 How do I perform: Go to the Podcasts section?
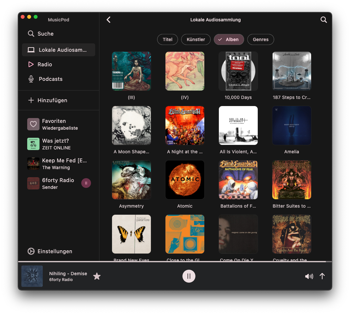coord(59,79)
